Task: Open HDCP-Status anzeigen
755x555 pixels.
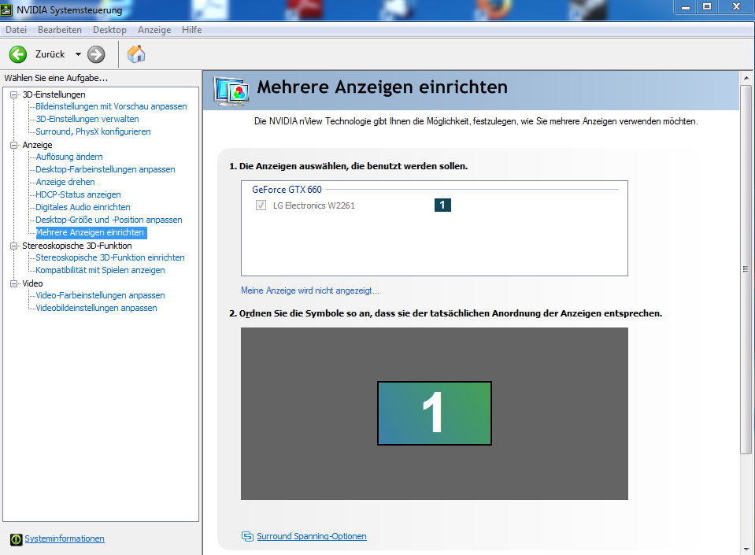Action: (78, 194)
